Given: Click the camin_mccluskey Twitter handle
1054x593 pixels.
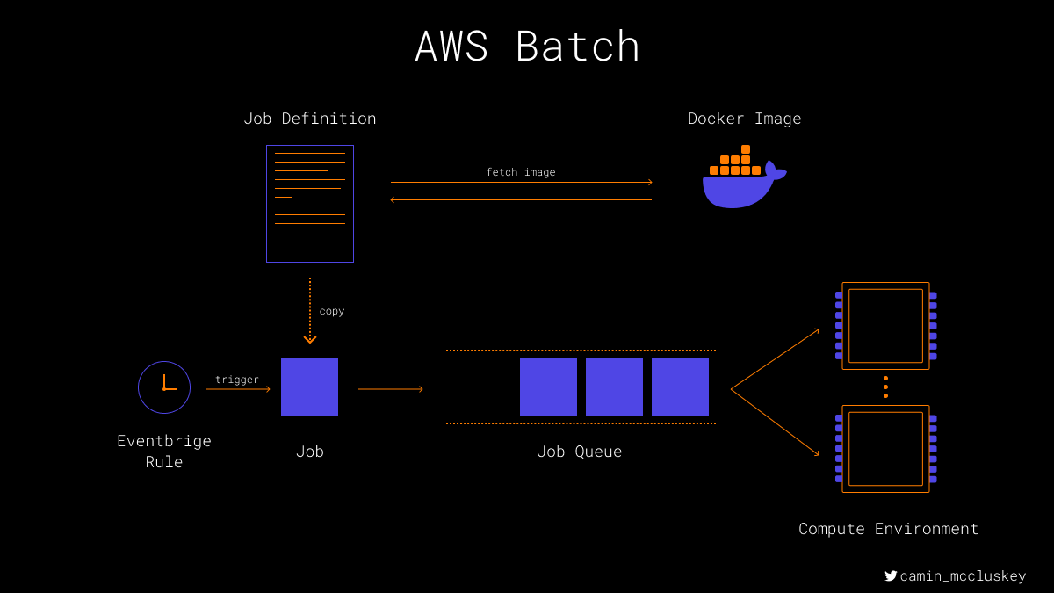Looking at the screenshot, I should point(963,576).
